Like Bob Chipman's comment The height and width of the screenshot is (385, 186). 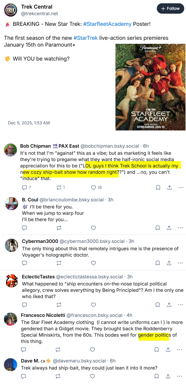pos(96,187)
